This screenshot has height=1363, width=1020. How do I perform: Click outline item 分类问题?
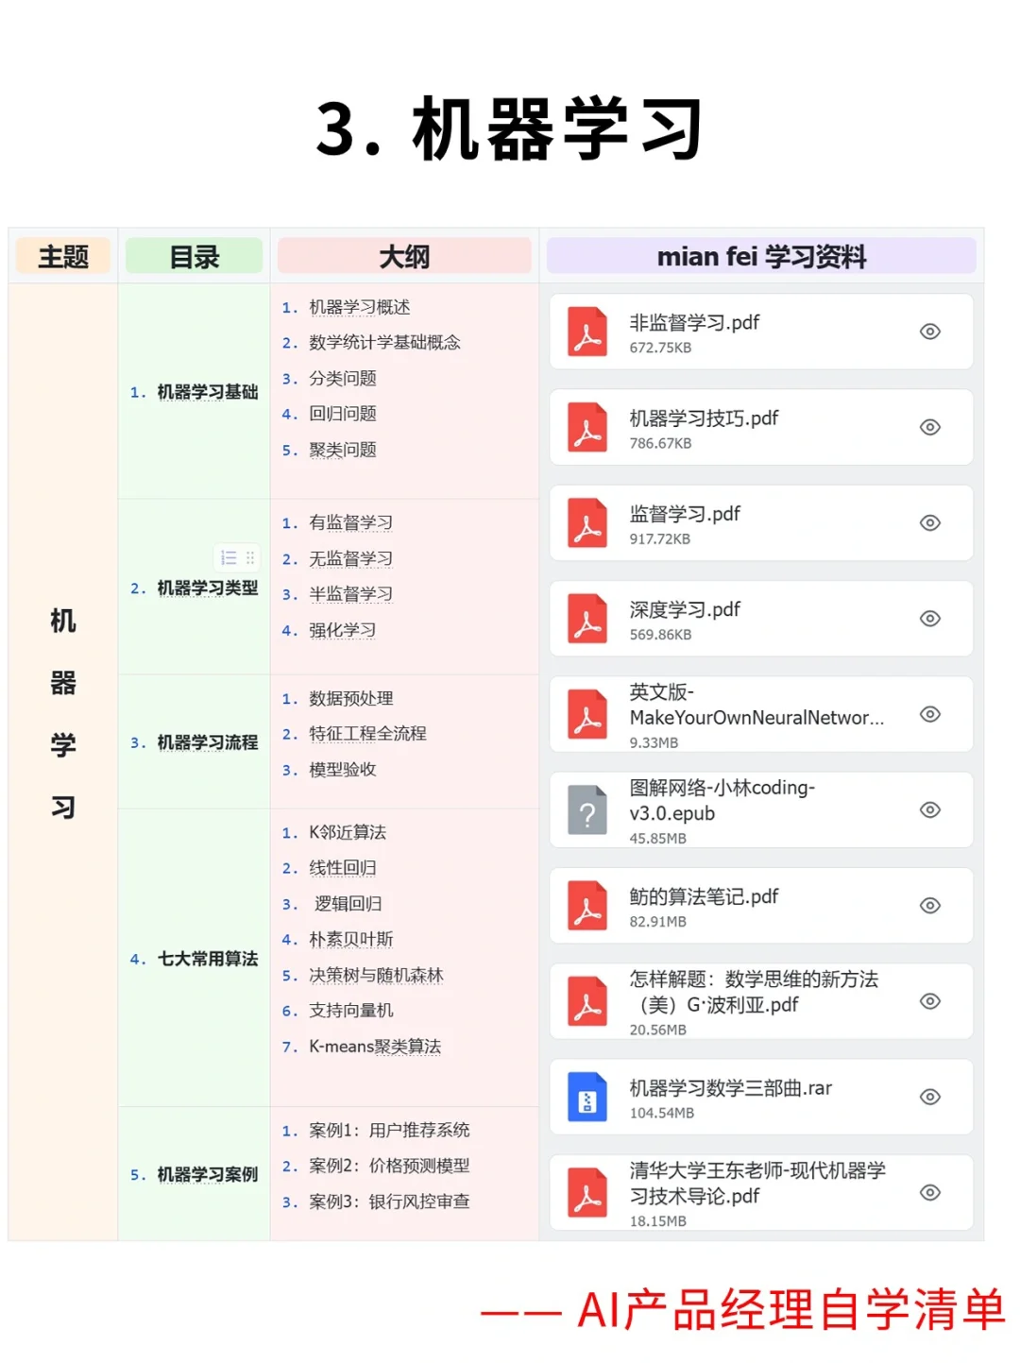pyautogui.click(x=343, y=378)
